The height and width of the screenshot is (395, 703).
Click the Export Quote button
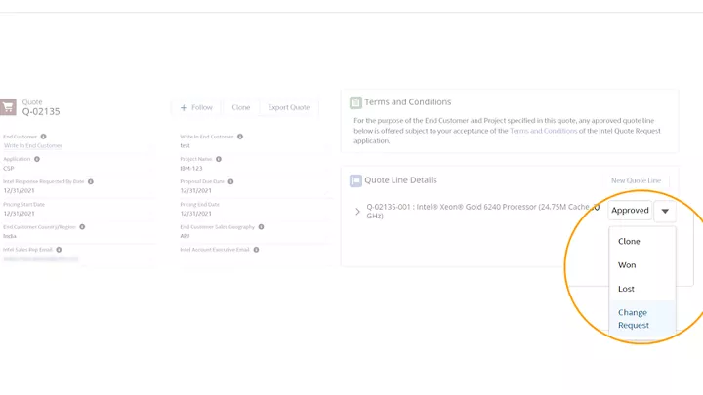(x=289, y=107)
